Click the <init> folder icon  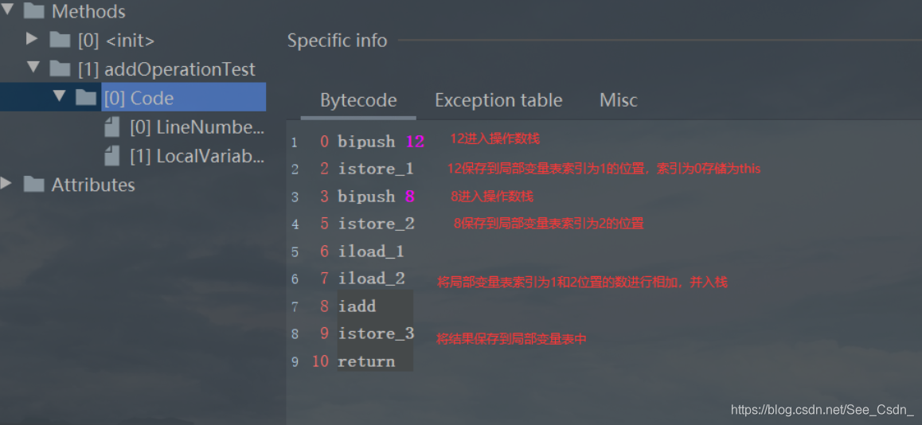(x=60, y=39)
